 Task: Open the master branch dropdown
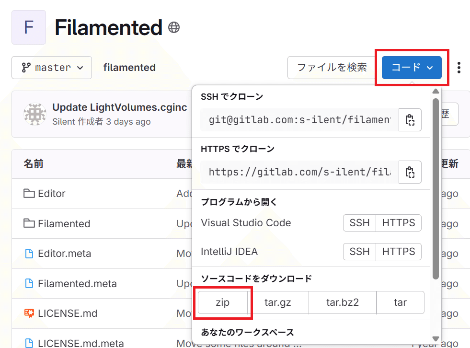[51, 68]
